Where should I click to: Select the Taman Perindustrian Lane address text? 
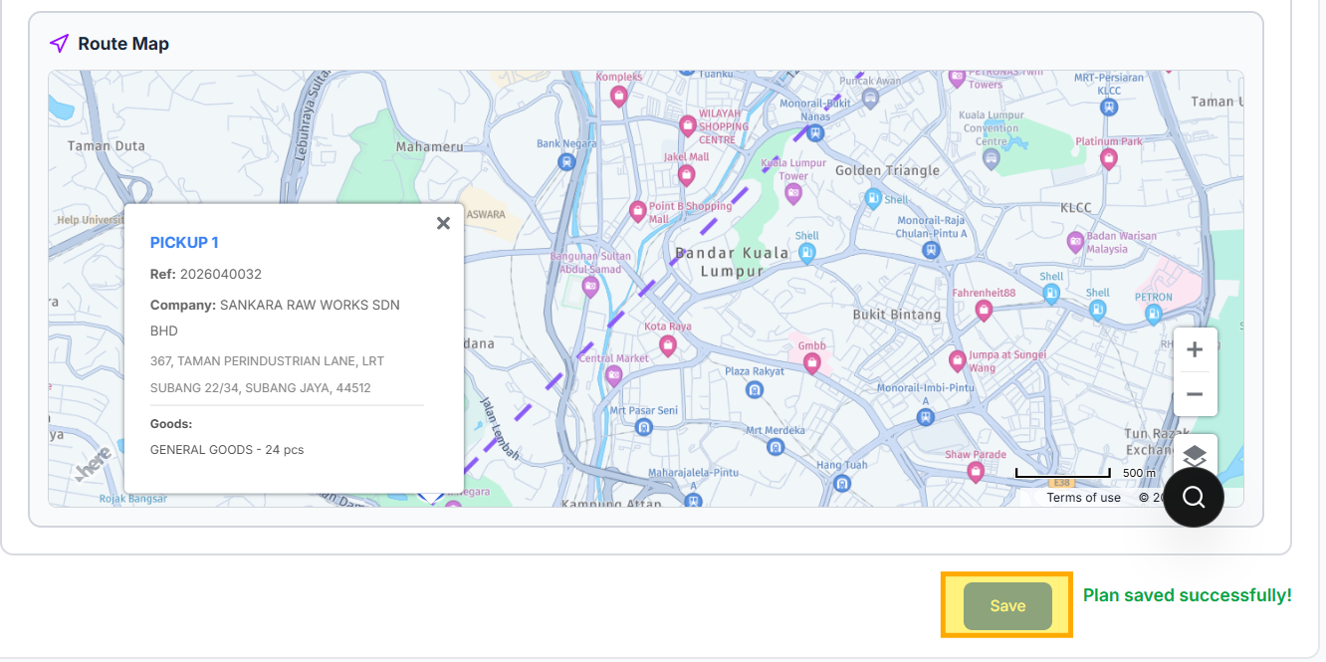coord(267,374)
